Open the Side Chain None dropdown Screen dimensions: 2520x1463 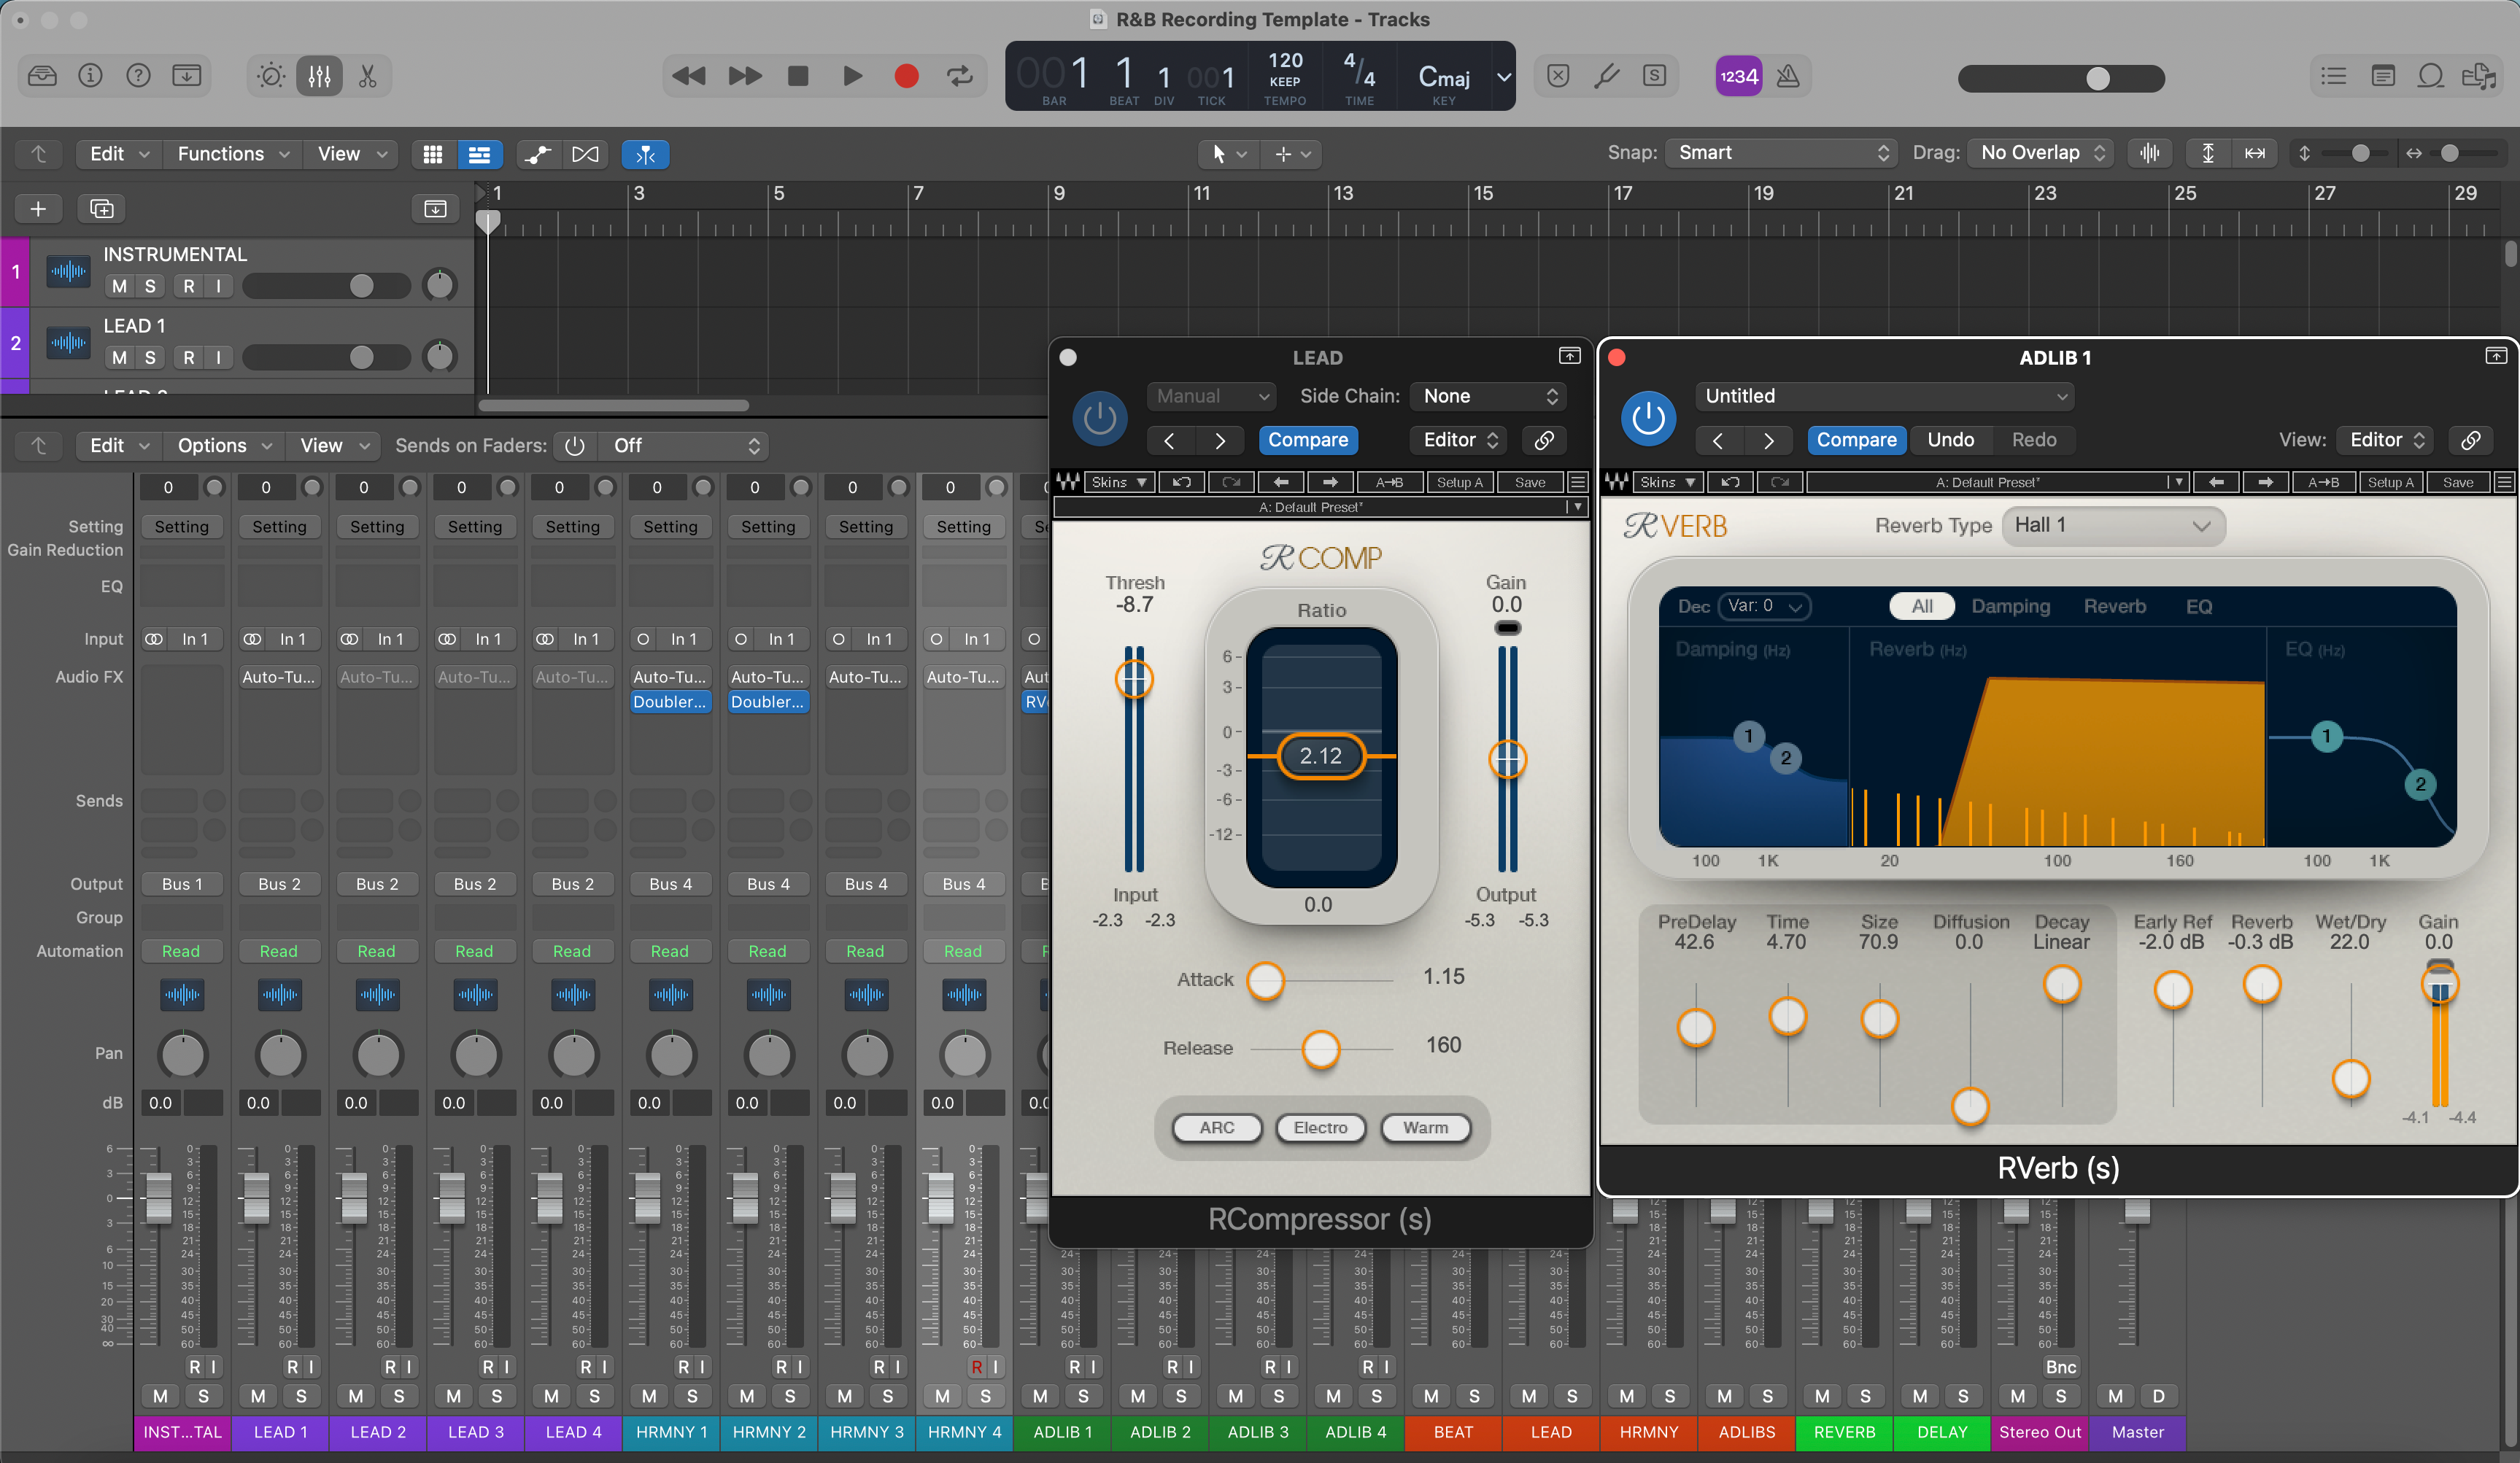1488,396
